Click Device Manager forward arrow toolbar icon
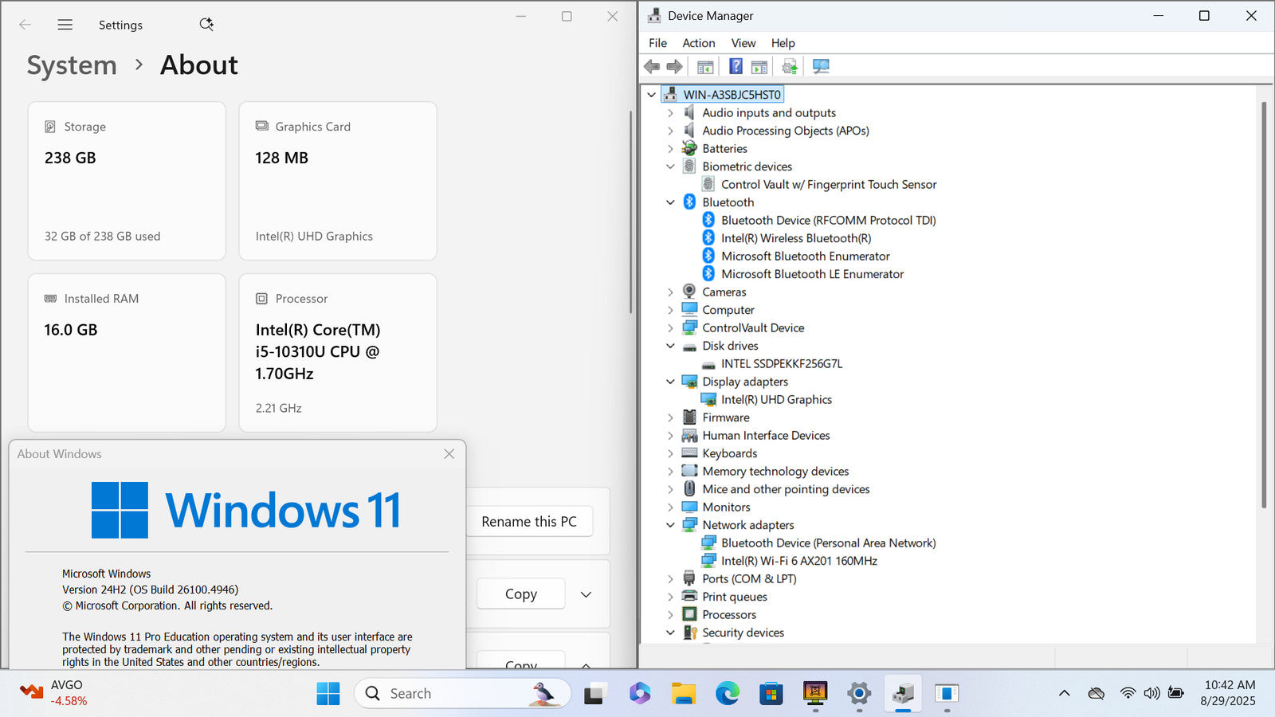The height and width of the screenshot is (717, 1275). [x=674, y=66]
